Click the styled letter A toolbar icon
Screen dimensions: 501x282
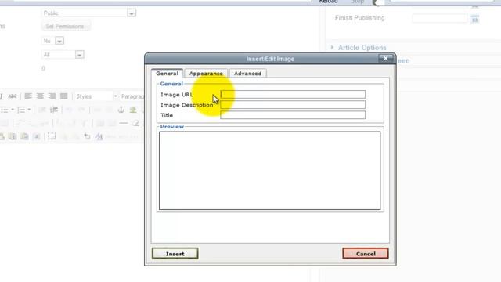(99, 136)
